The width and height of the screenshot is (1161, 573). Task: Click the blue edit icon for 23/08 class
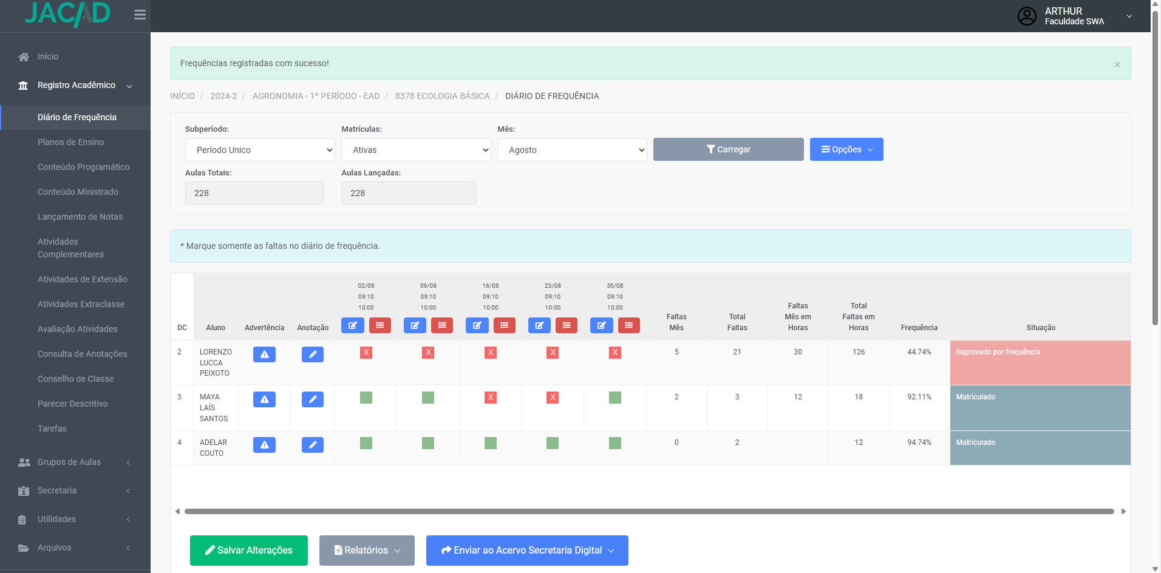[x=539, y=325]
